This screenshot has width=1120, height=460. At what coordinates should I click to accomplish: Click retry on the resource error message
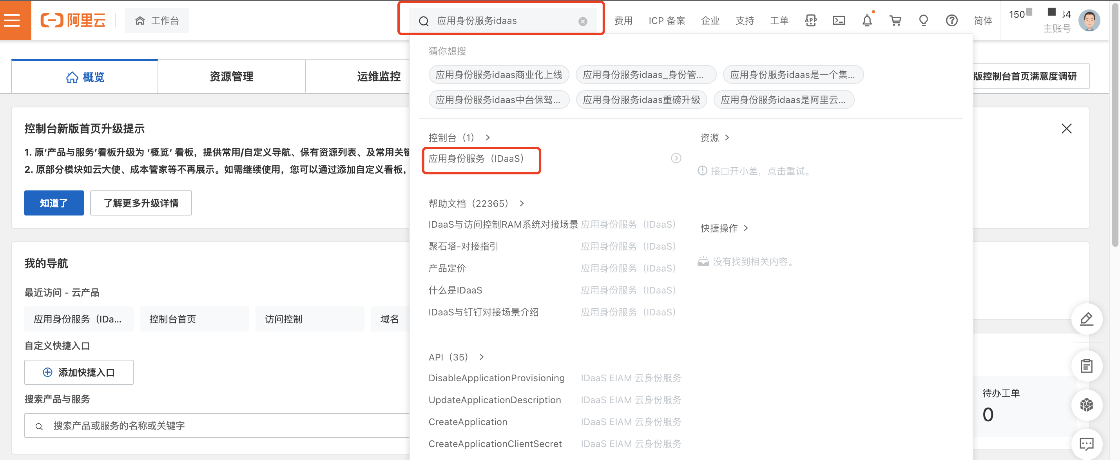(x=755, y=171)
